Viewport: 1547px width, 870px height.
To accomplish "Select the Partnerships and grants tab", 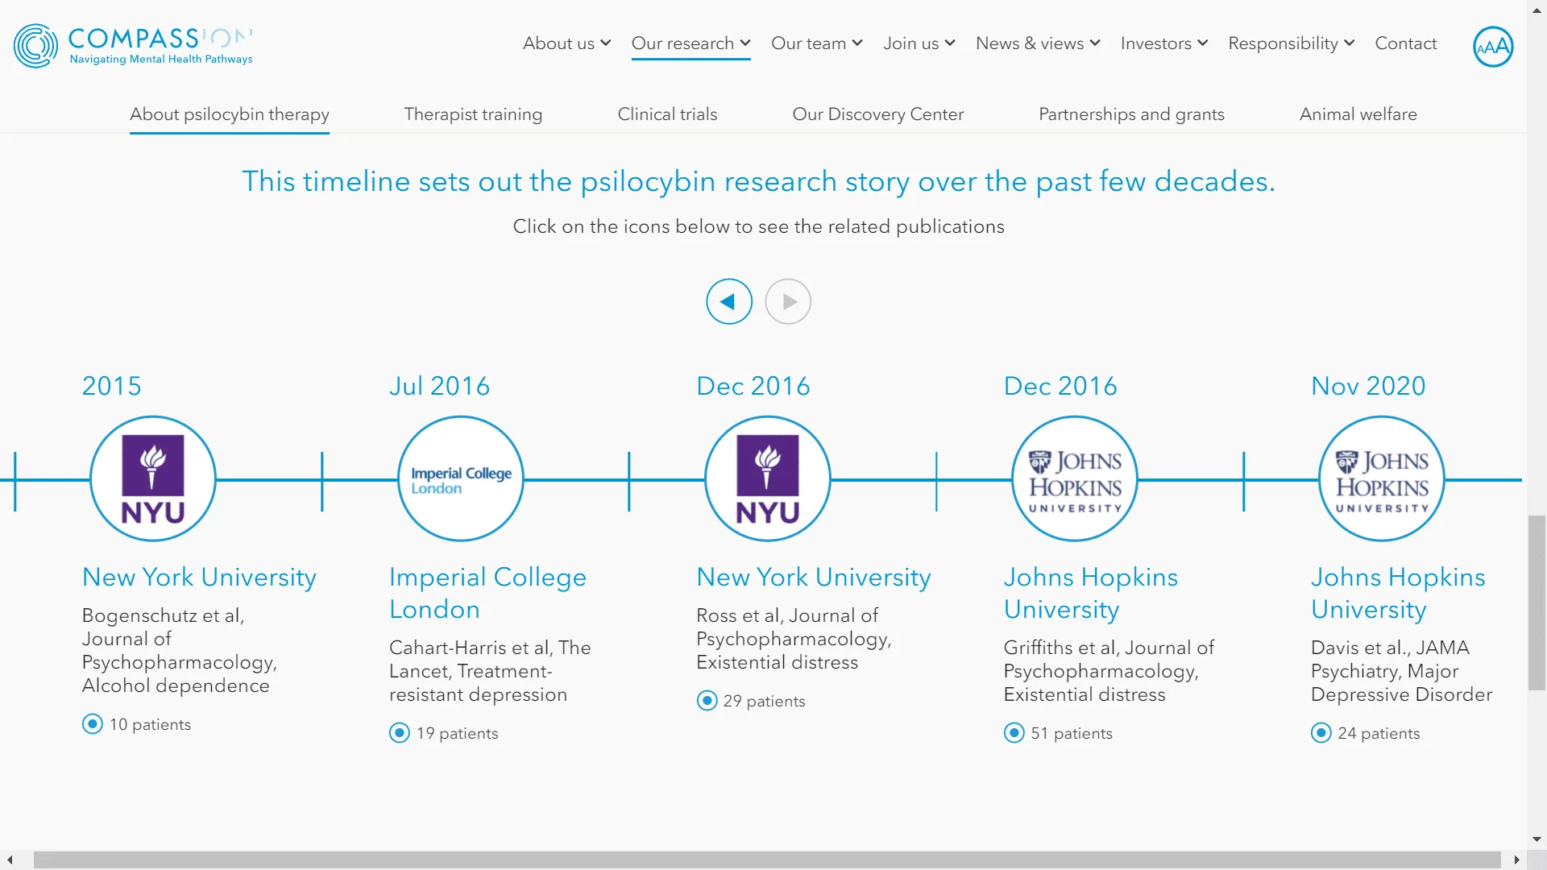I will (1131, 114).
